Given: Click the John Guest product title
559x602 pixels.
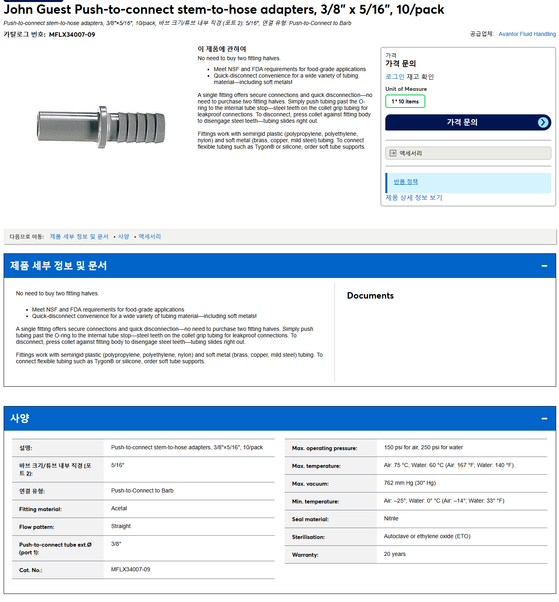Looking at the screenshot, I should pos(224,9).
